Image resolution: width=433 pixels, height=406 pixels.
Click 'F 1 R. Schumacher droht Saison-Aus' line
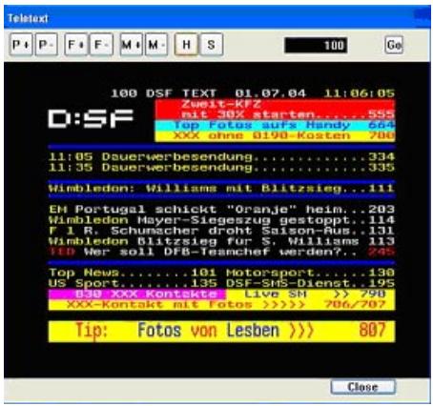coord(221,231)
